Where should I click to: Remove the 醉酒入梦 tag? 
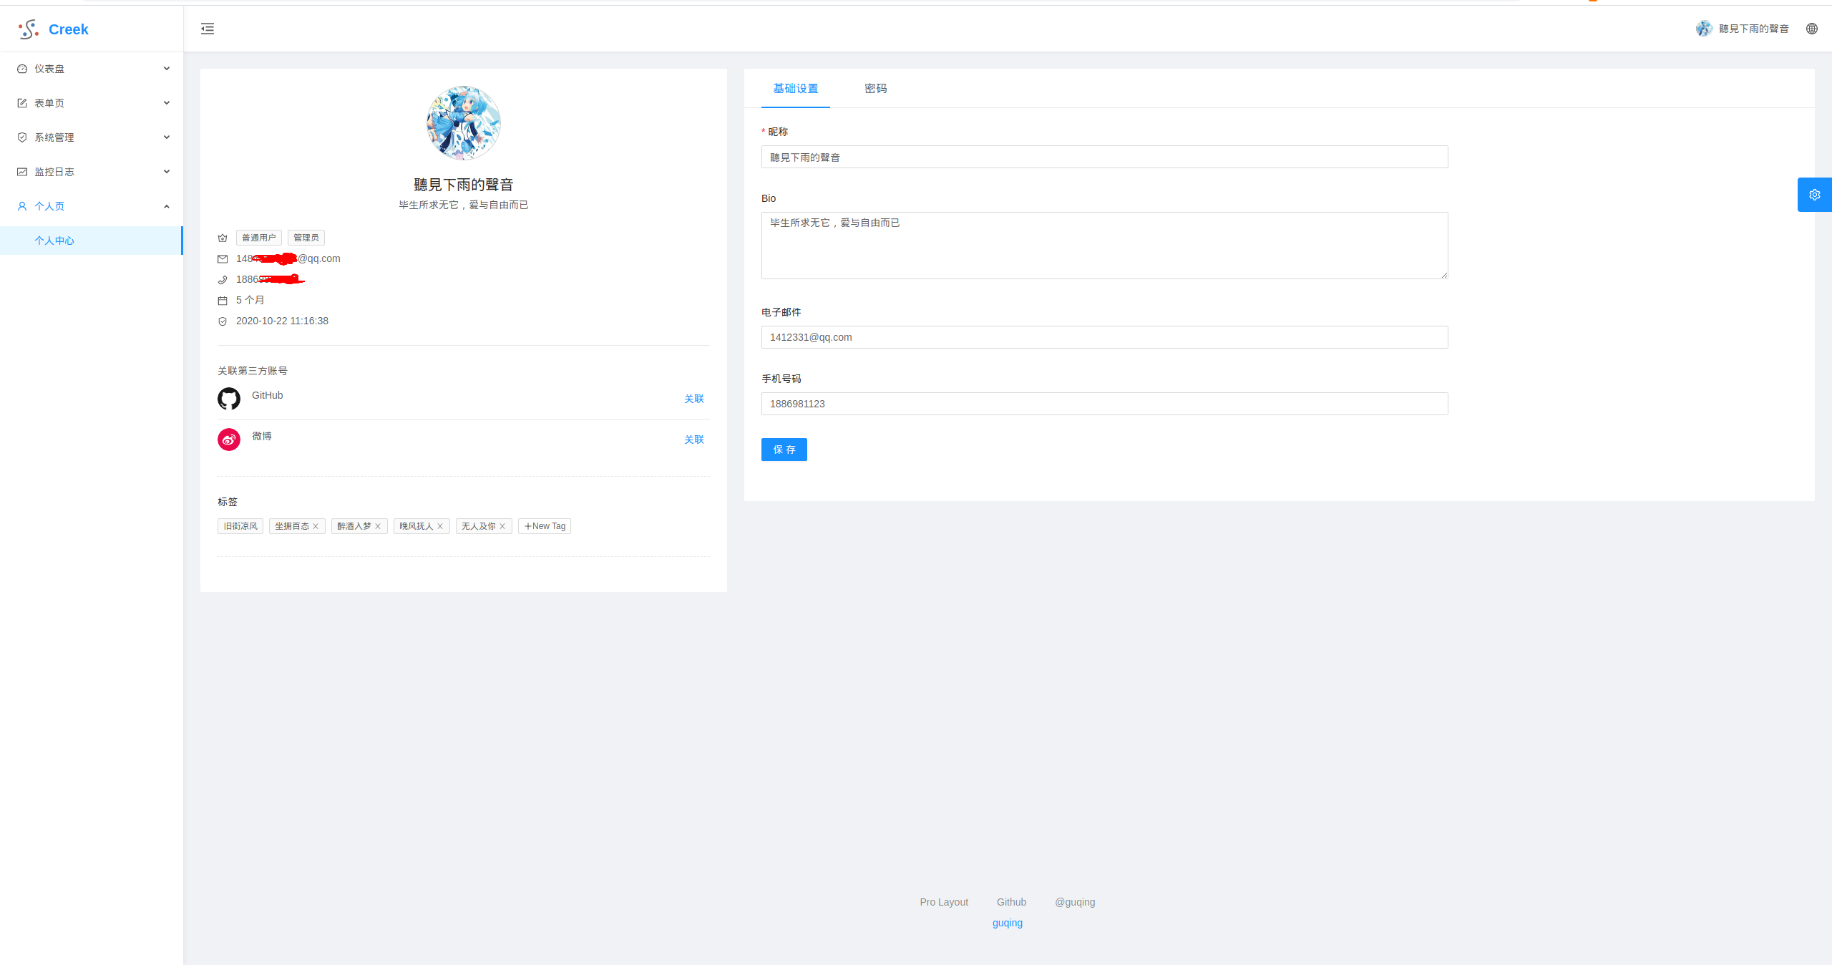[378, 526]
